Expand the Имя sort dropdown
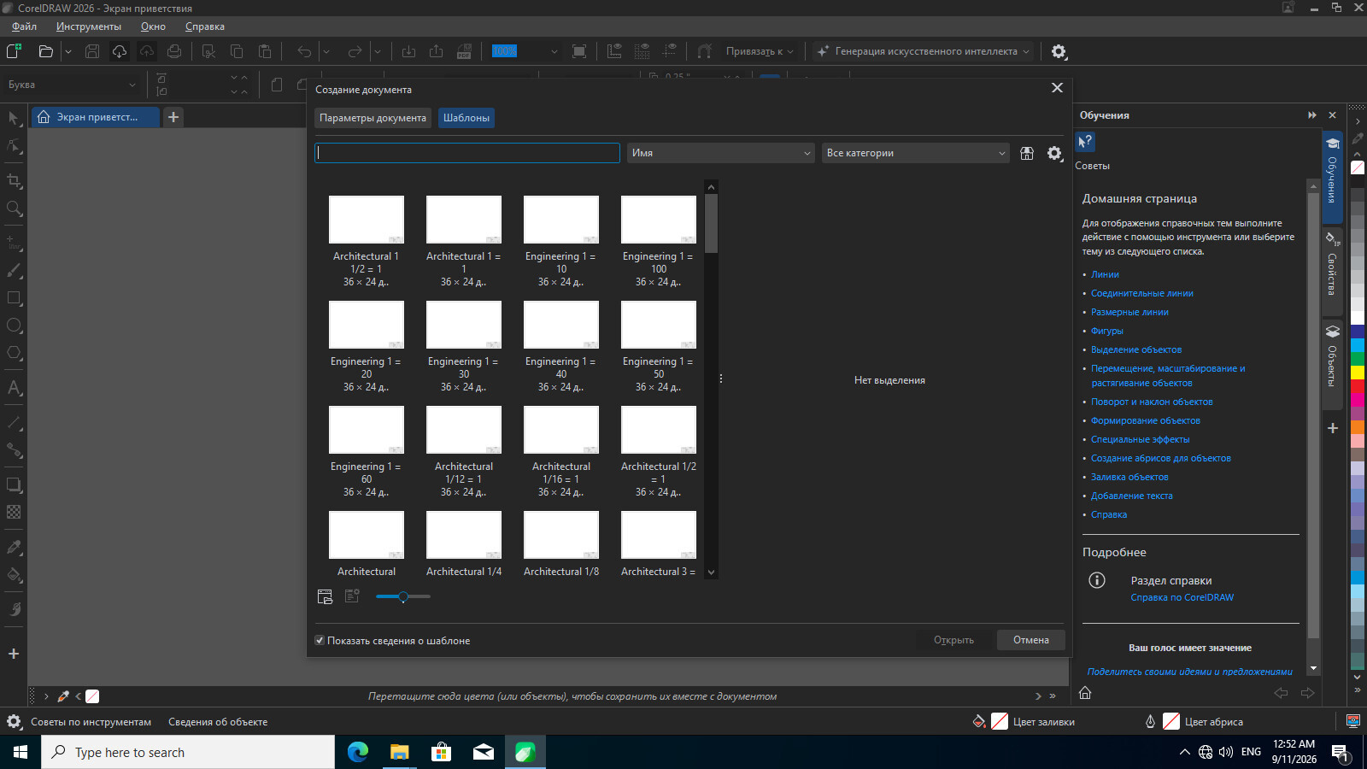Image resolution: width=1367 pixels, height=769 pixels. [721, 153]
